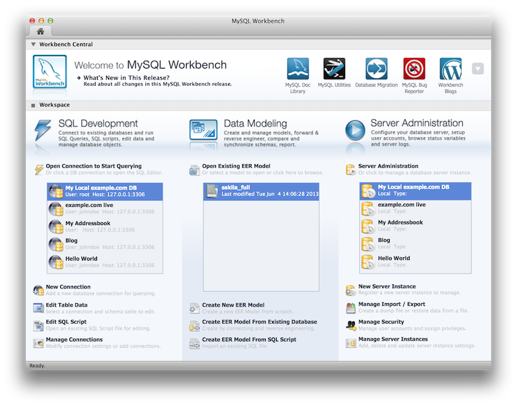Launch the MySQL Utilities icon
517x406 pixels.
click(334, 69)
